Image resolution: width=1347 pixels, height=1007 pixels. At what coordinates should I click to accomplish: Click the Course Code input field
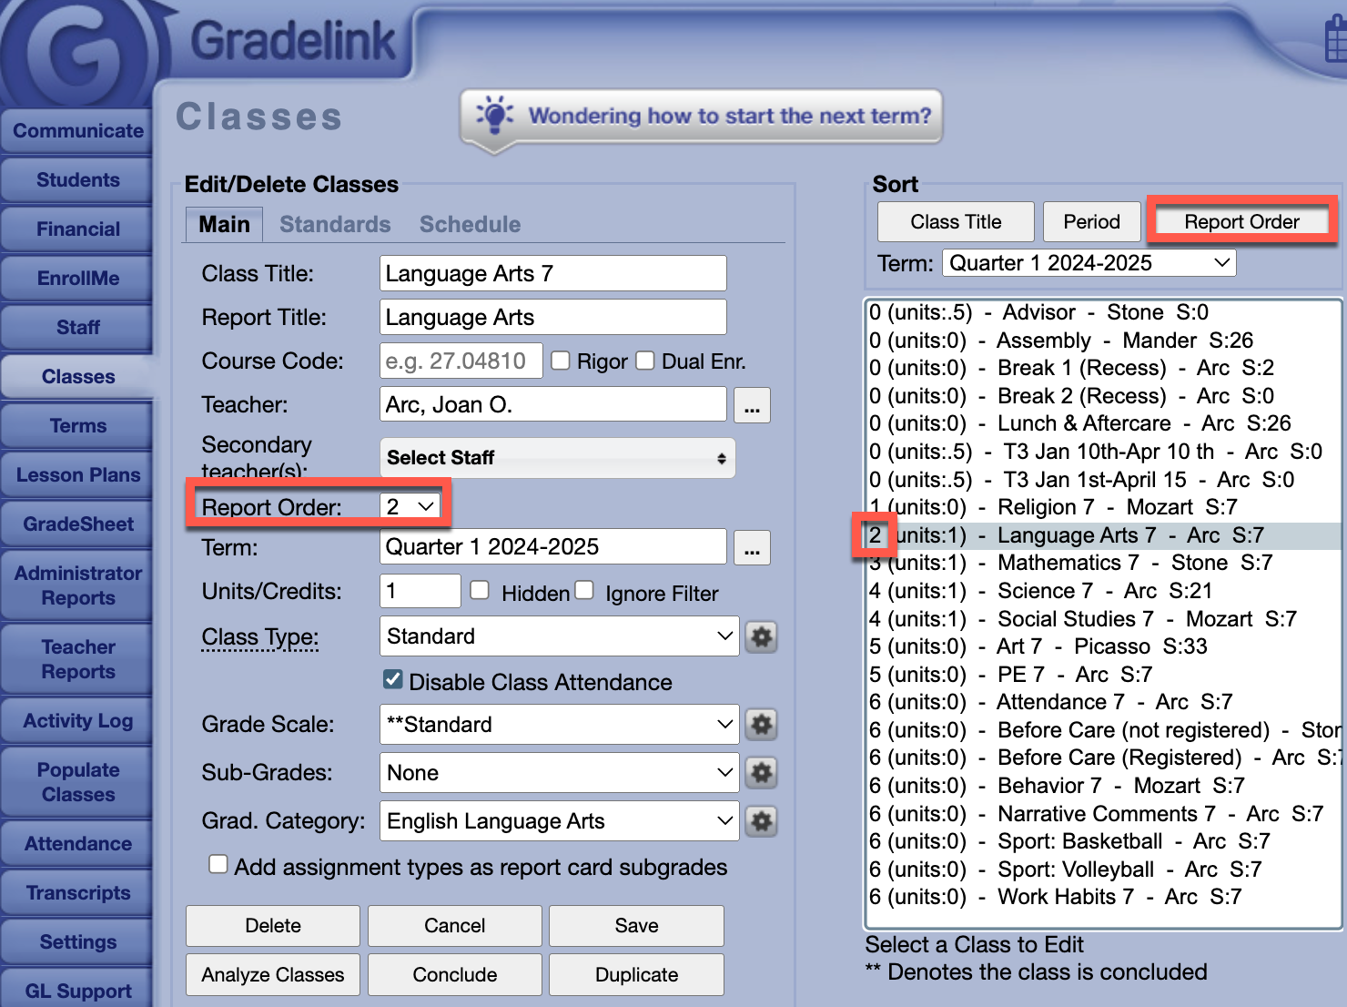click(x=461, y=361)
